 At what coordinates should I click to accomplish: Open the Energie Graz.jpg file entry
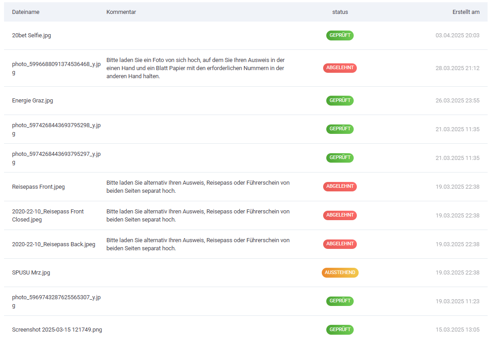32,101
